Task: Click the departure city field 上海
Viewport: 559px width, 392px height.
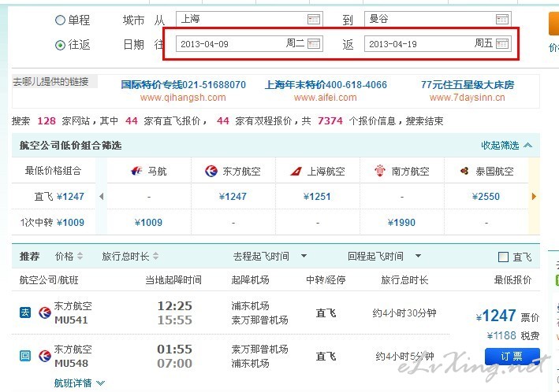Action: coord(249,19)
